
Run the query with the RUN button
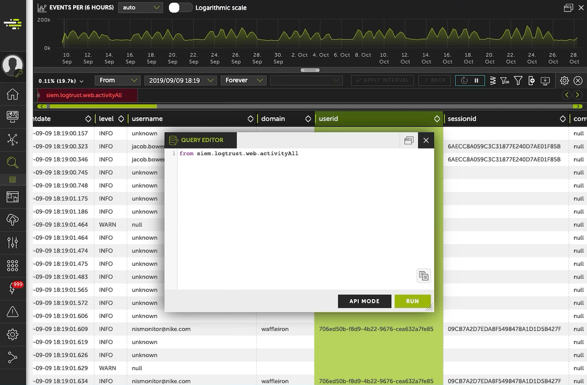coord(412,301)
